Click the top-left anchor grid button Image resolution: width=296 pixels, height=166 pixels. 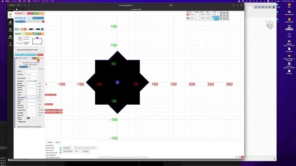click(221, 13)
